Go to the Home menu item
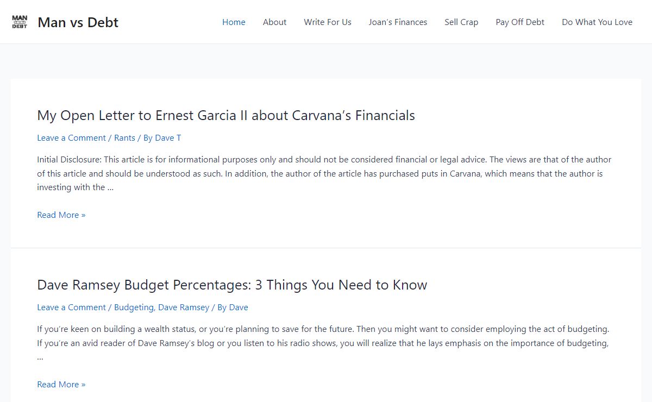 234,22
